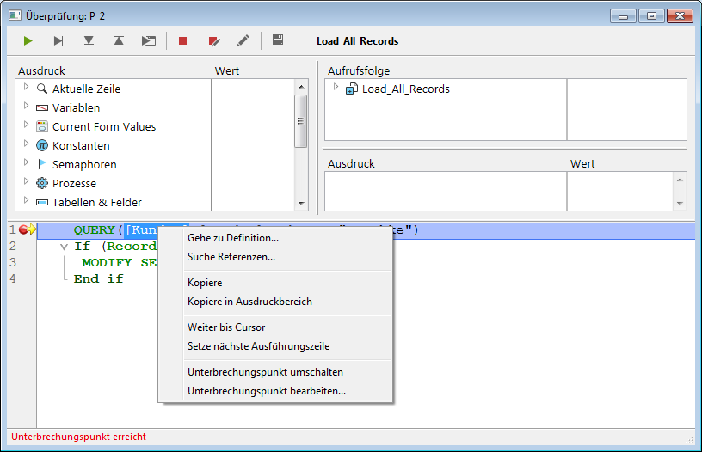
Task: Expand the Konstanten entry
Action: click(27, 145)
